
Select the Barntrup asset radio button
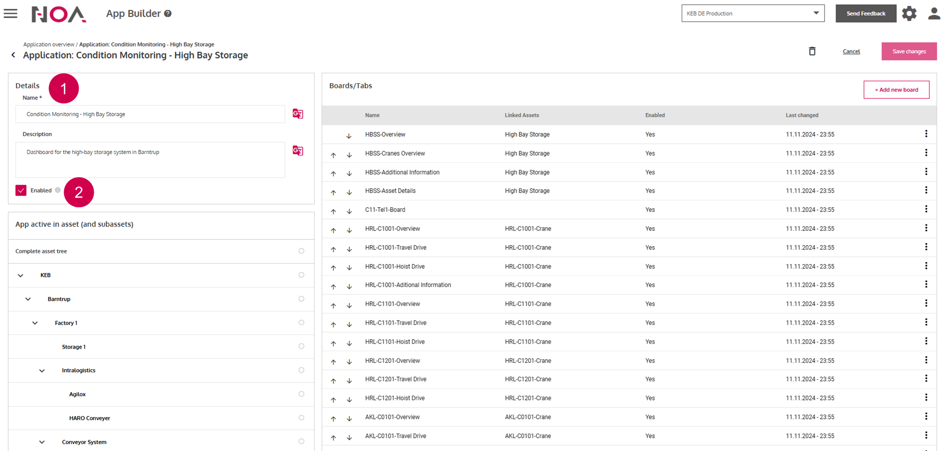[301, 299]
